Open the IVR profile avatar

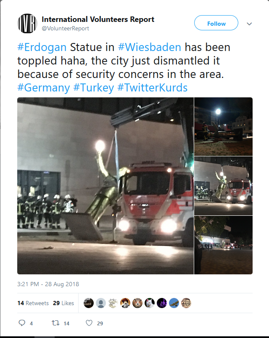point(27,24)
